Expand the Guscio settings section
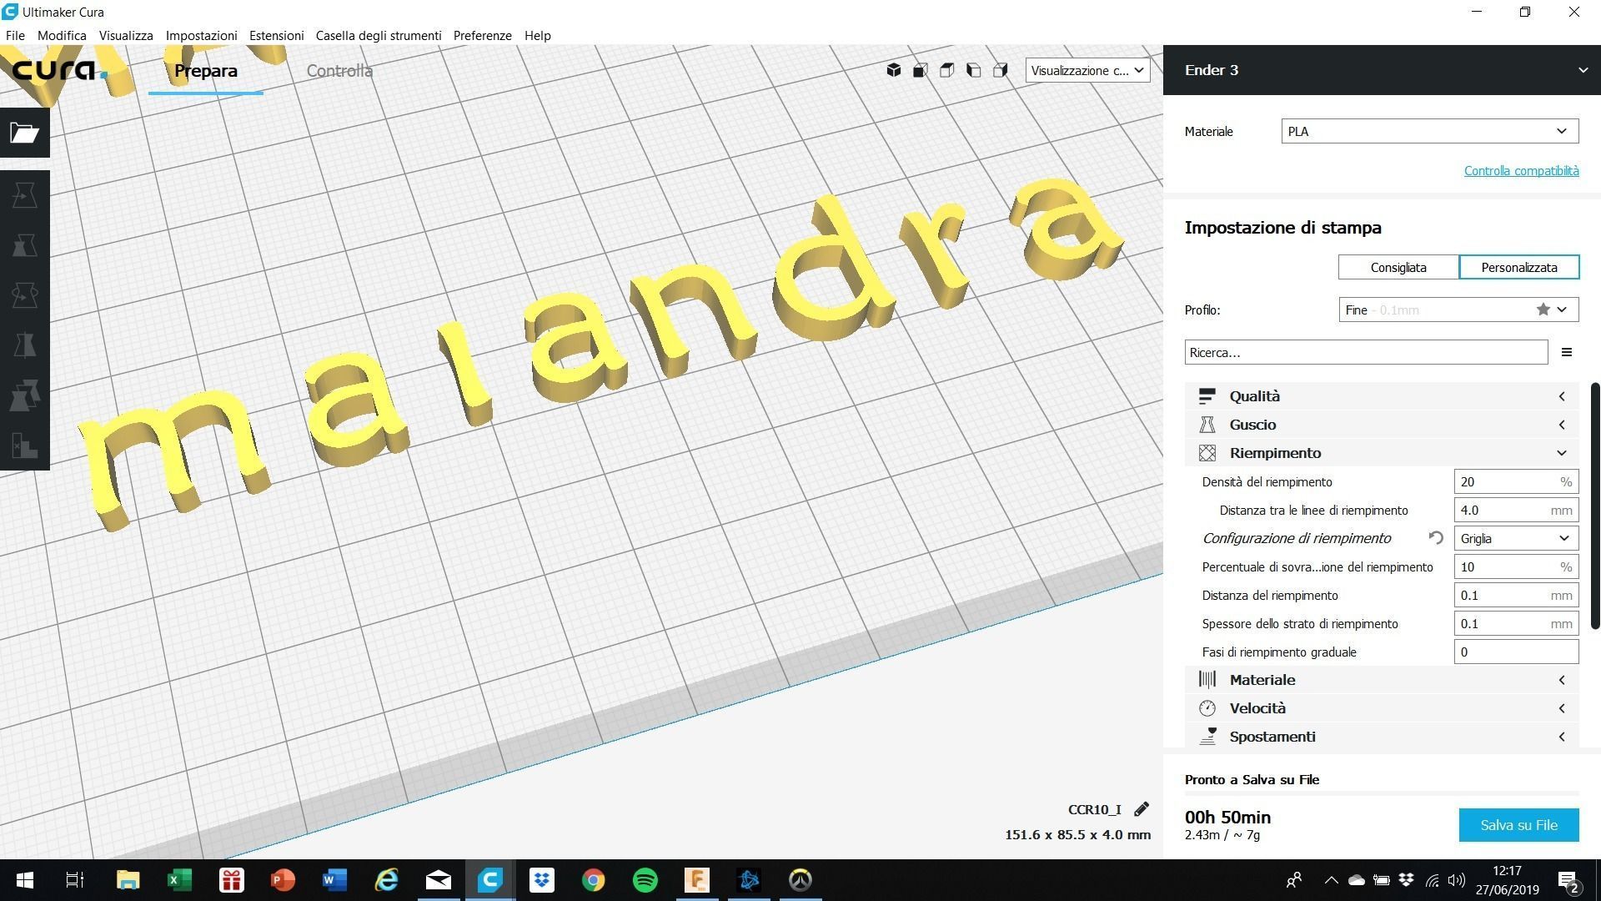 [x=1382, y=425]
